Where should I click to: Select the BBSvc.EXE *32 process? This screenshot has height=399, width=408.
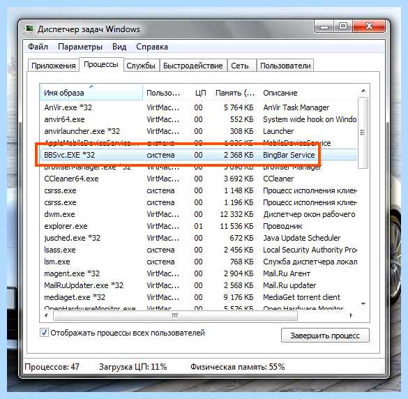pos(199,155)
